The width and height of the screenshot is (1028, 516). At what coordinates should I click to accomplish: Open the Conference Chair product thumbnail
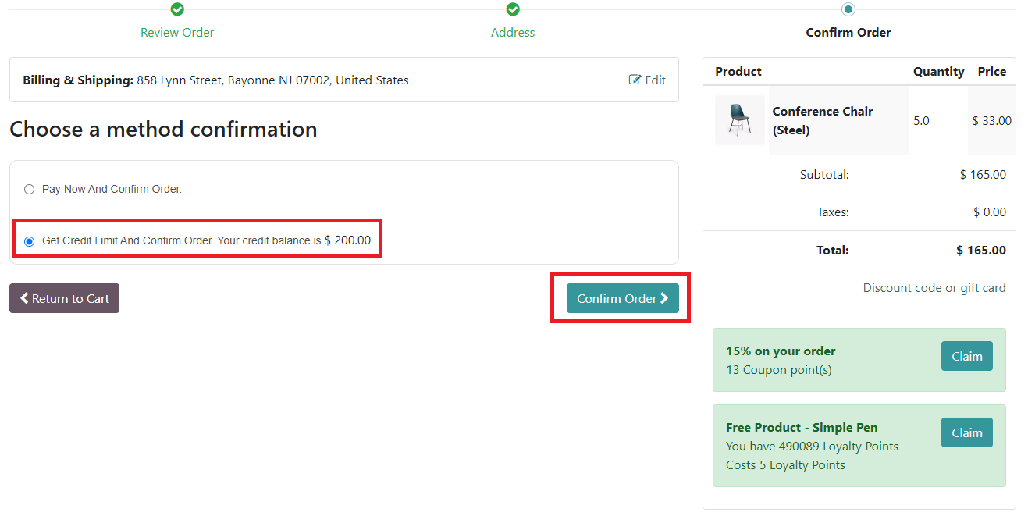[739, 120]
